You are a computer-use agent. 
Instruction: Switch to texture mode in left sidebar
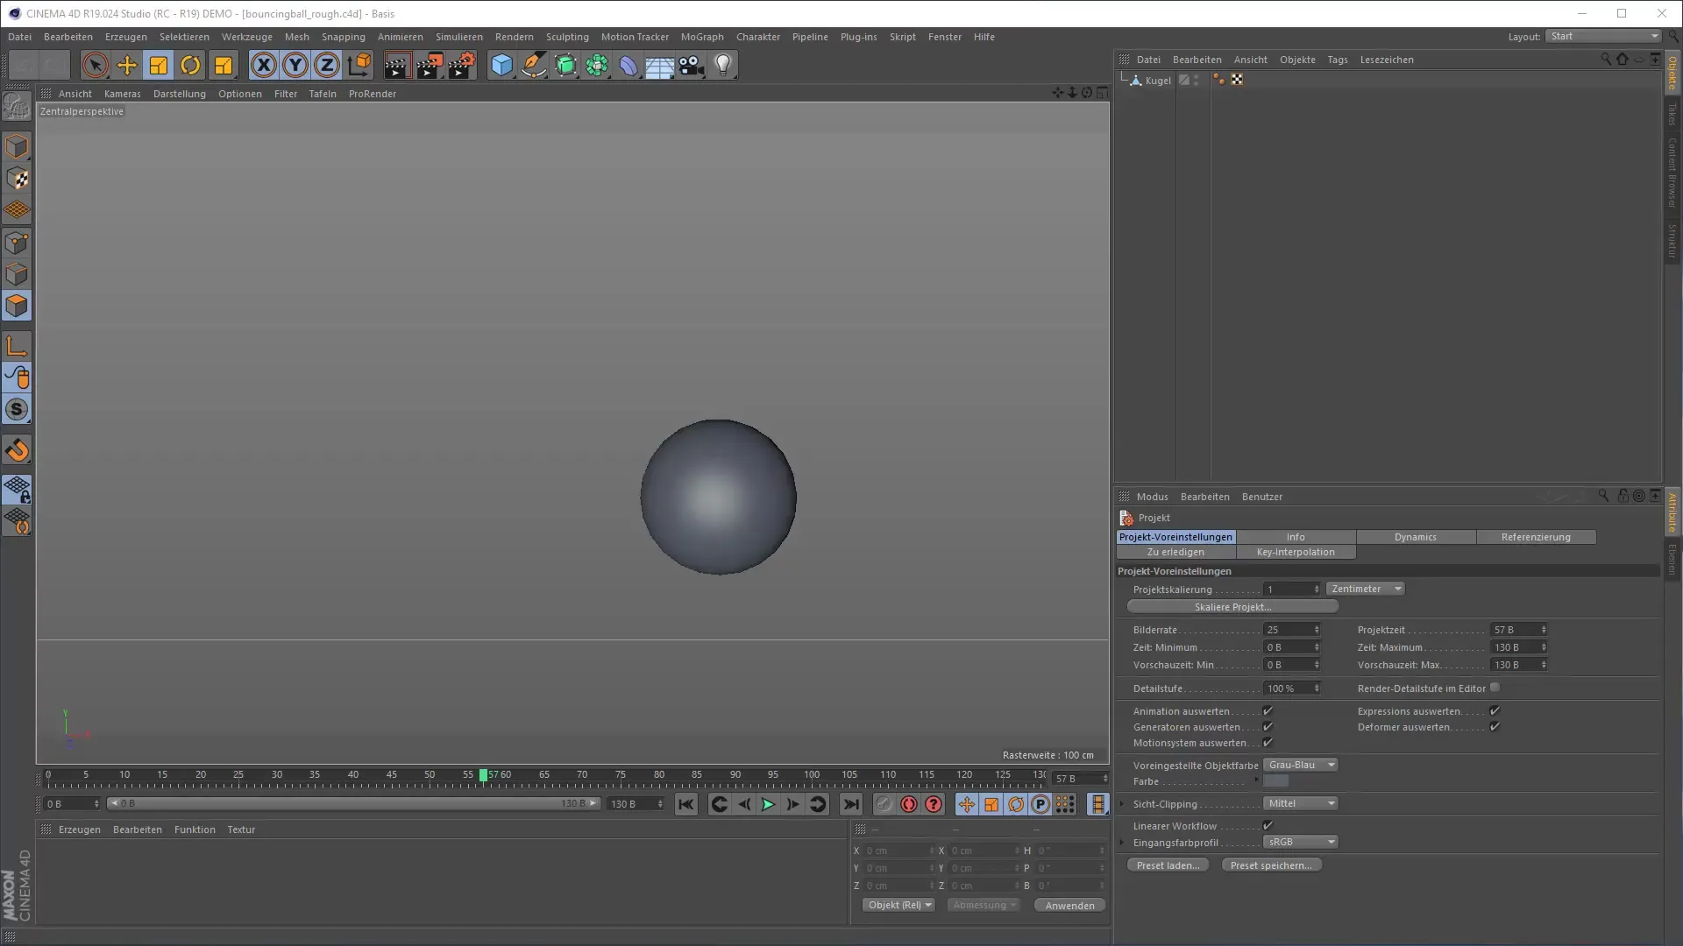tap(17, 179)
